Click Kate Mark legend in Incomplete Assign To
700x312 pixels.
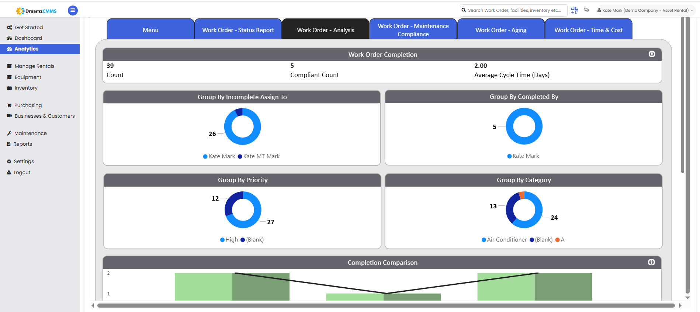[219, 156]
